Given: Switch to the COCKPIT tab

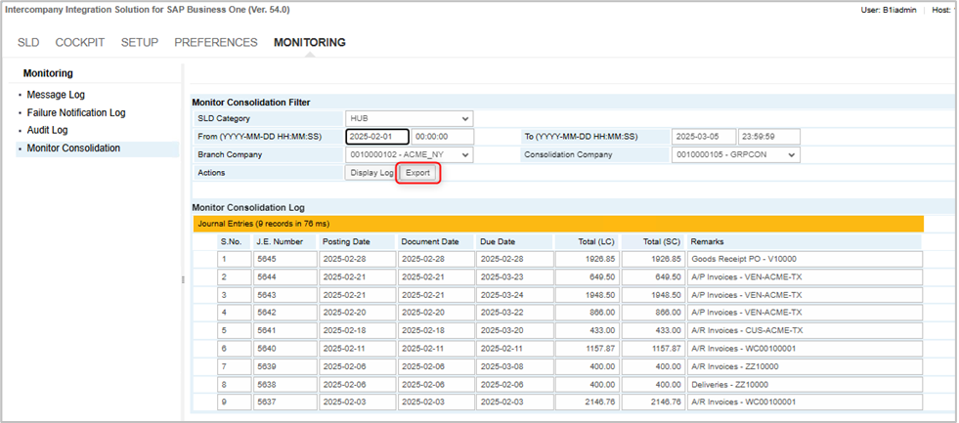Looking at the screenshot, I should 80,43.
